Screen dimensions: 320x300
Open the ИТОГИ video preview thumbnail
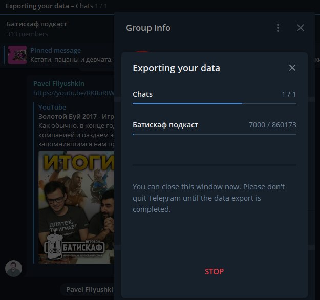[76, 207]
